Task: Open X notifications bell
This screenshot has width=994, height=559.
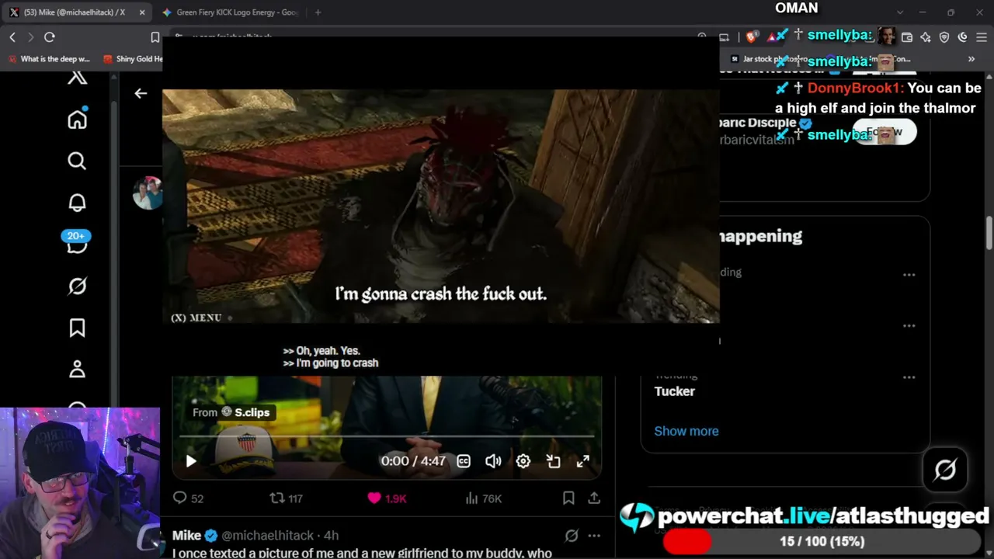Action: 77,203
